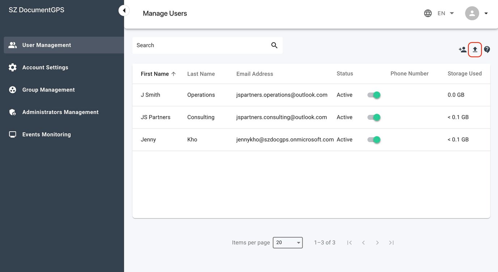Click the user avatar icon
The width and height of the screenshot is (498, 272).
tap(472, 13)
